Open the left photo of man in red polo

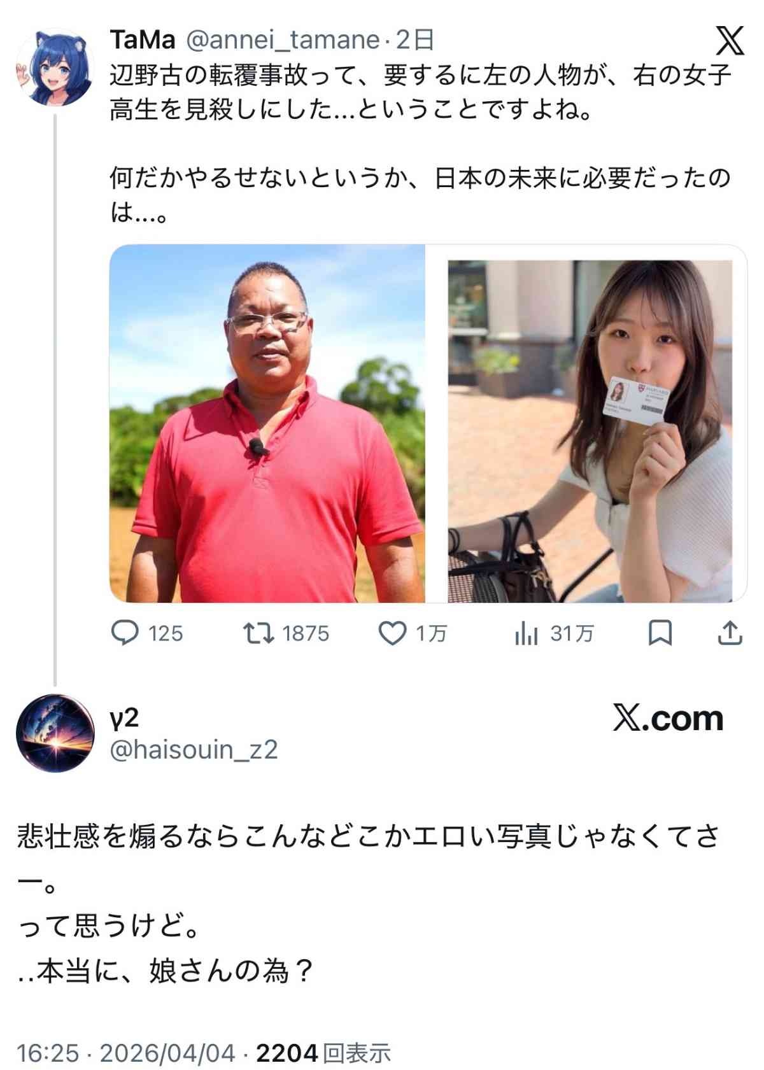point(267,423)
